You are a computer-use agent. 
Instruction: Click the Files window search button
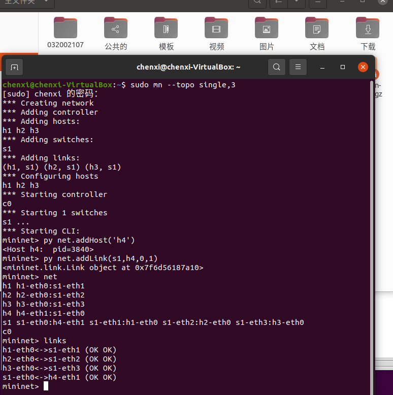click(257, 3)
